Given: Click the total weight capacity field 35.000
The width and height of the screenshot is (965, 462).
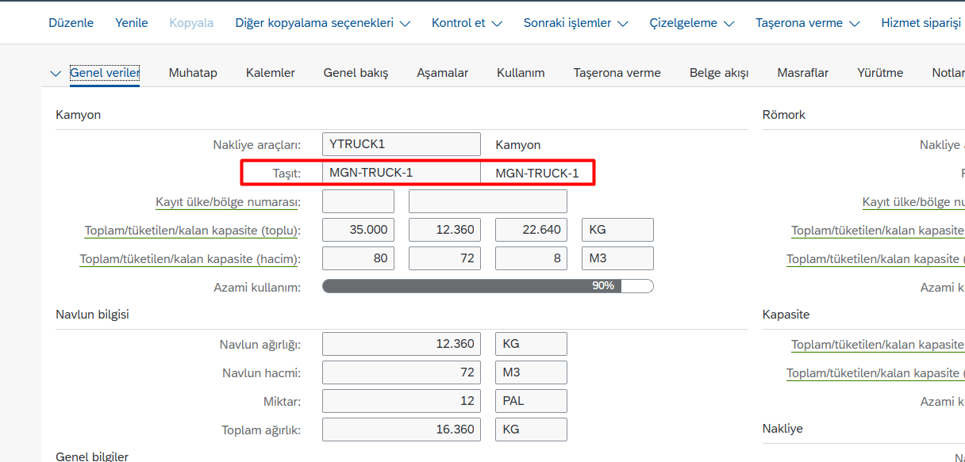Looking at the screenshot, I should click(x=358, y=230).
